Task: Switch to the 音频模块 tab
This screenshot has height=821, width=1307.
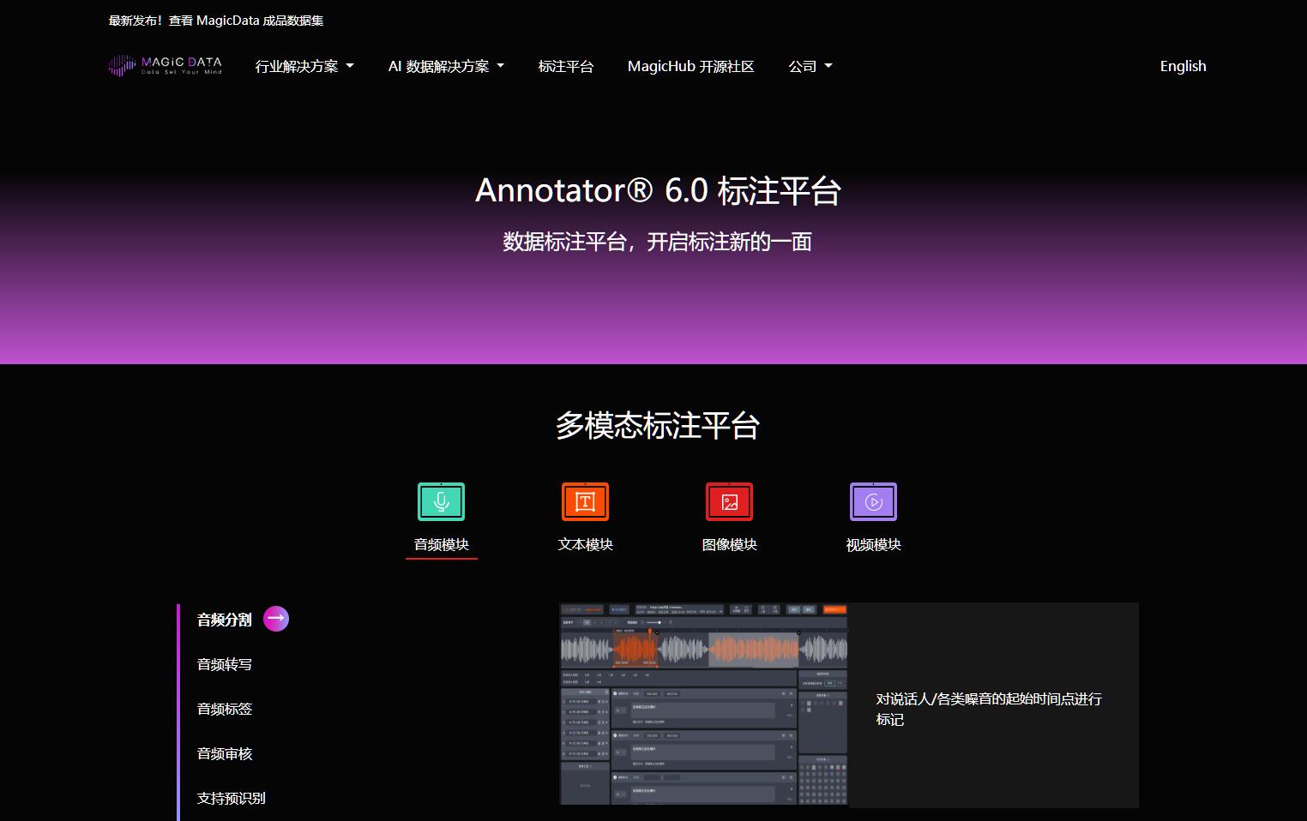Action: click(441, 544)
